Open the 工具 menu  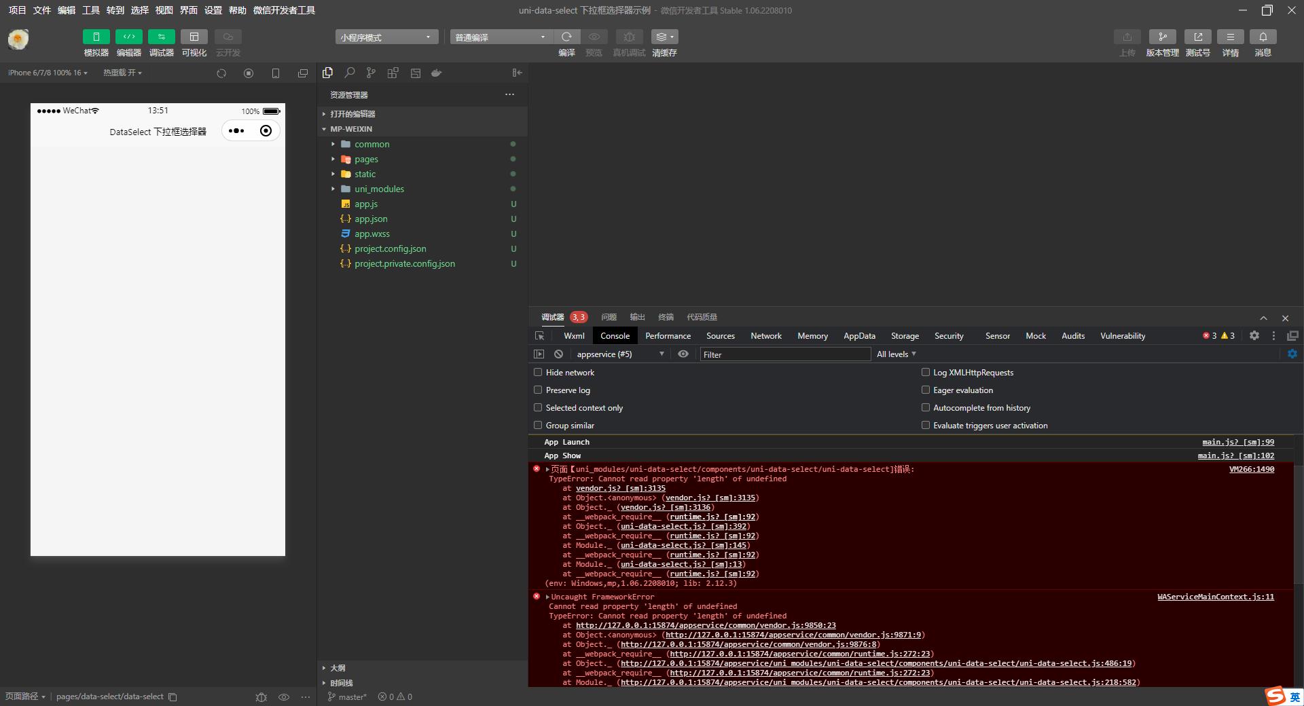click(x=91, y=10)
